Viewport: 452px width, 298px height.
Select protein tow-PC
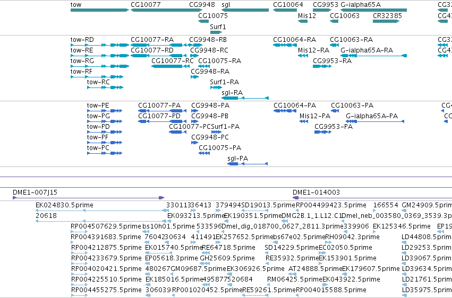pyautogui.click(x=98, y=148)
